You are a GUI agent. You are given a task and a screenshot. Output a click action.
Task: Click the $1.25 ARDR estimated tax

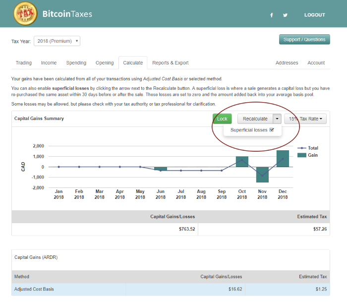321,289
